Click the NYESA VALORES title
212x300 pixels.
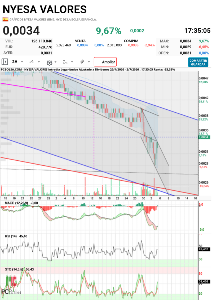click(x=45, y=9)
